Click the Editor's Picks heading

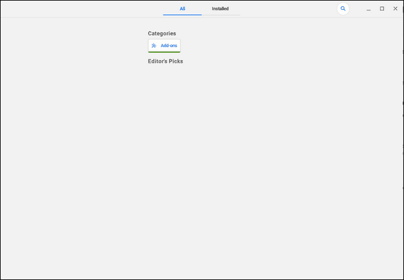165,61
